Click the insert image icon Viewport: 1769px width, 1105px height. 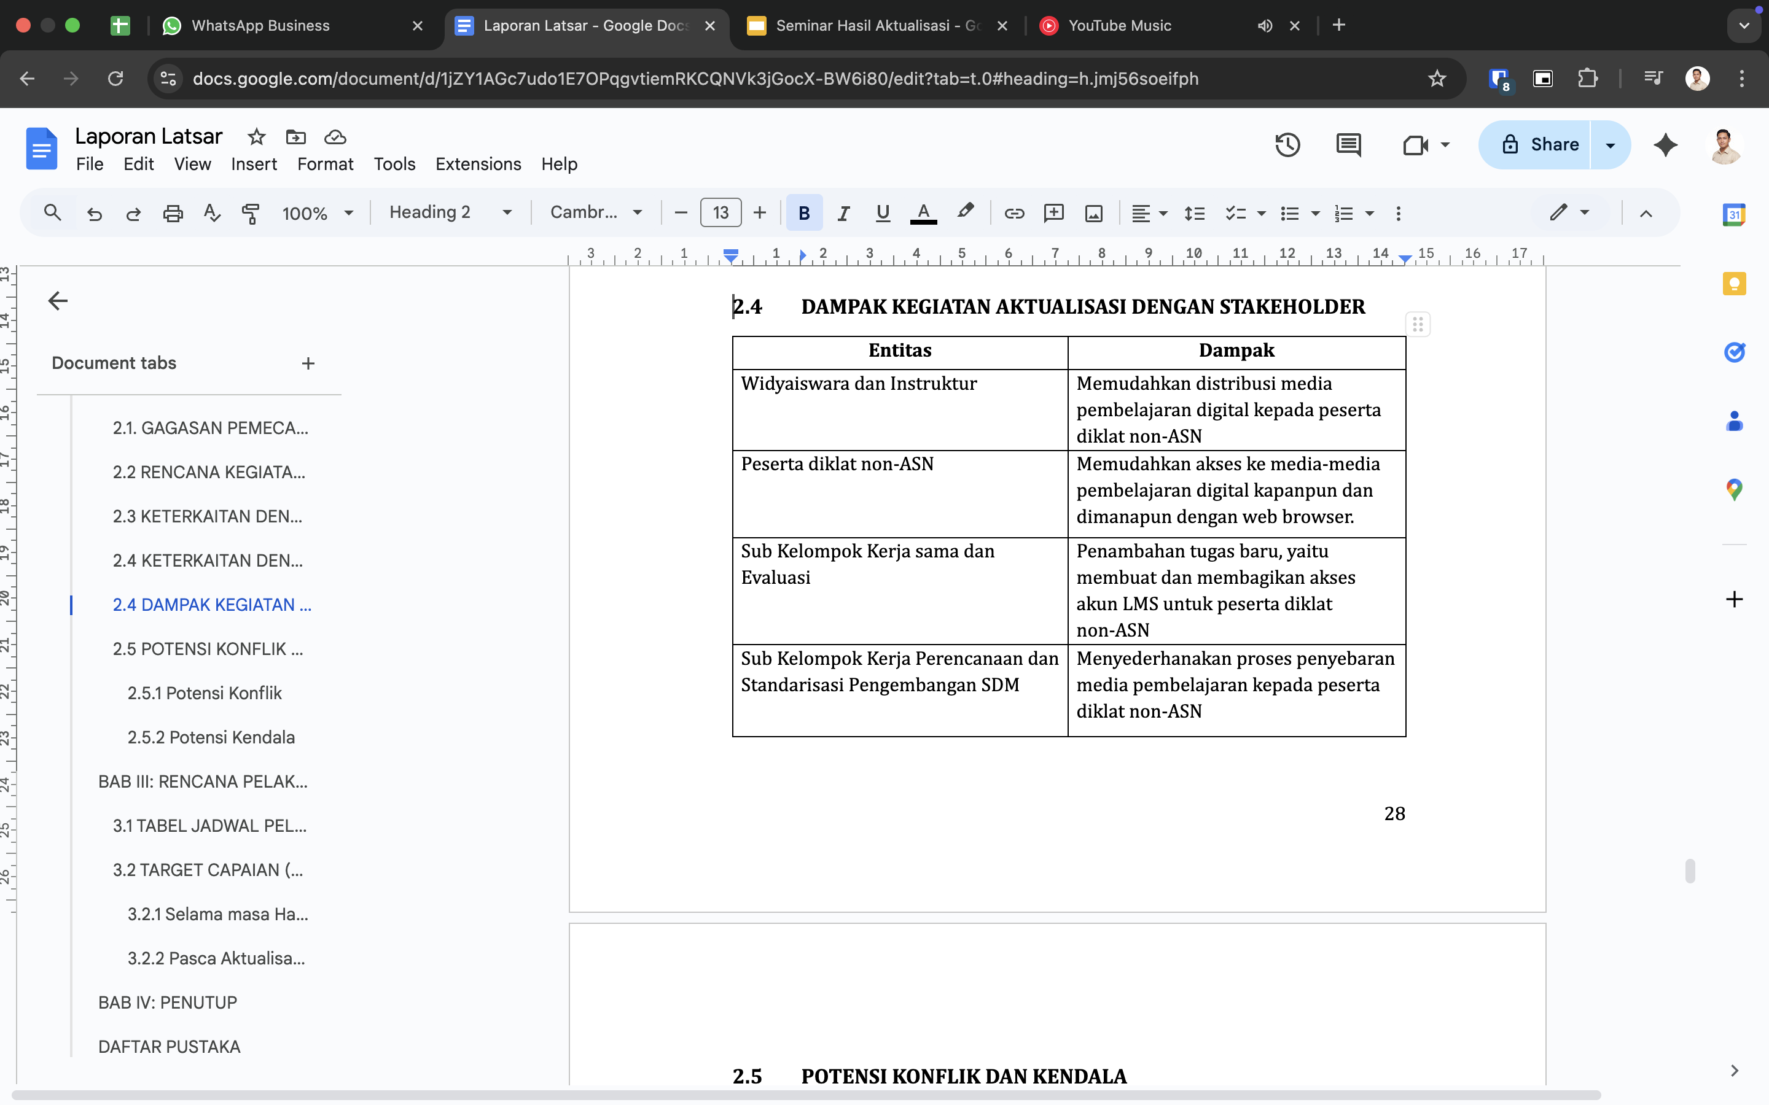point(1093,214)
